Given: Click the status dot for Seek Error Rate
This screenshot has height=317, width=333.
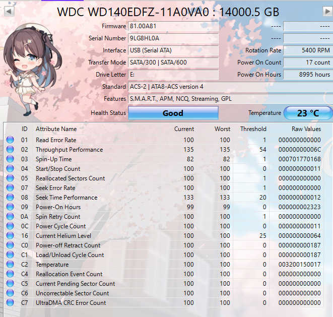Looking at the screenshot, I should [10, 187].
